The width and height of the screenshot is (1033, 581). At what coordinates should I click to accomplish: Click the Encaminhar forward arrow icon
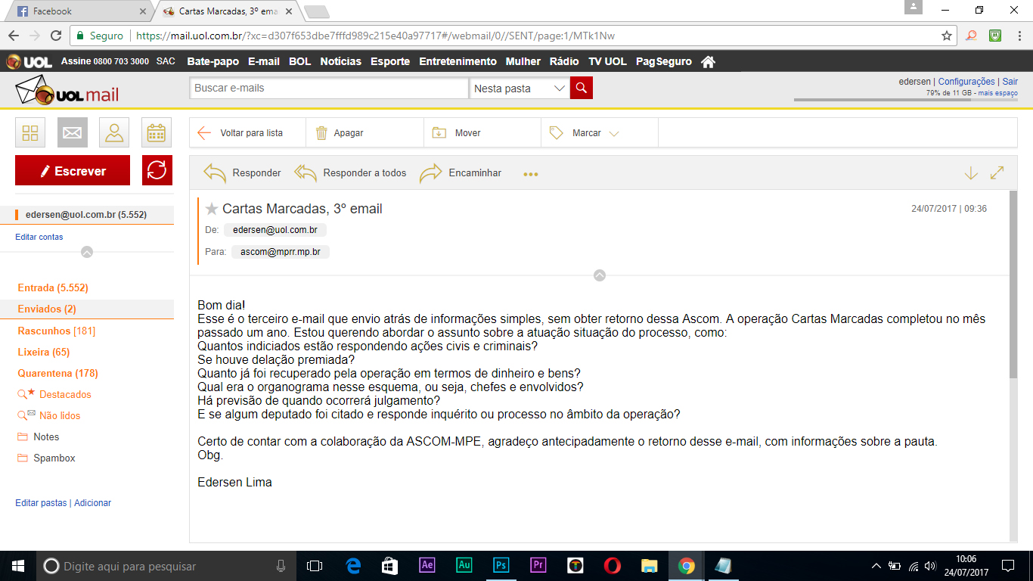tap(431, 172)
